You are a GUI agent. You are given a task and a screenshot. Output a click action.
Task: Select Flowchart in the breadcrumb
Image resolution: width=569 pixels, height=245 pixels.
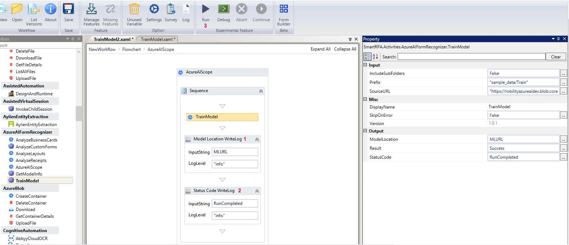(131, 49)
